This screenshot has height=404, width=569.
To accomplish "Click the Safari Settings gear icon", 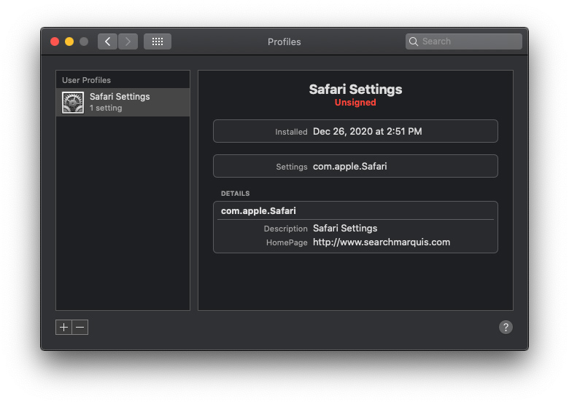I will [x=73, y=103].
